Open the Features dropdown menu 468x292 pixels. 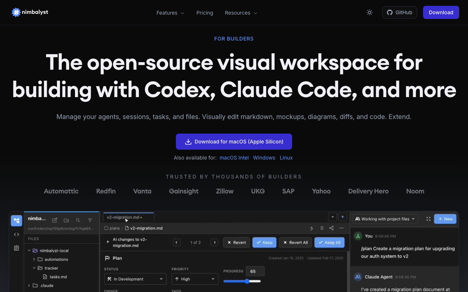click(170, 13)
